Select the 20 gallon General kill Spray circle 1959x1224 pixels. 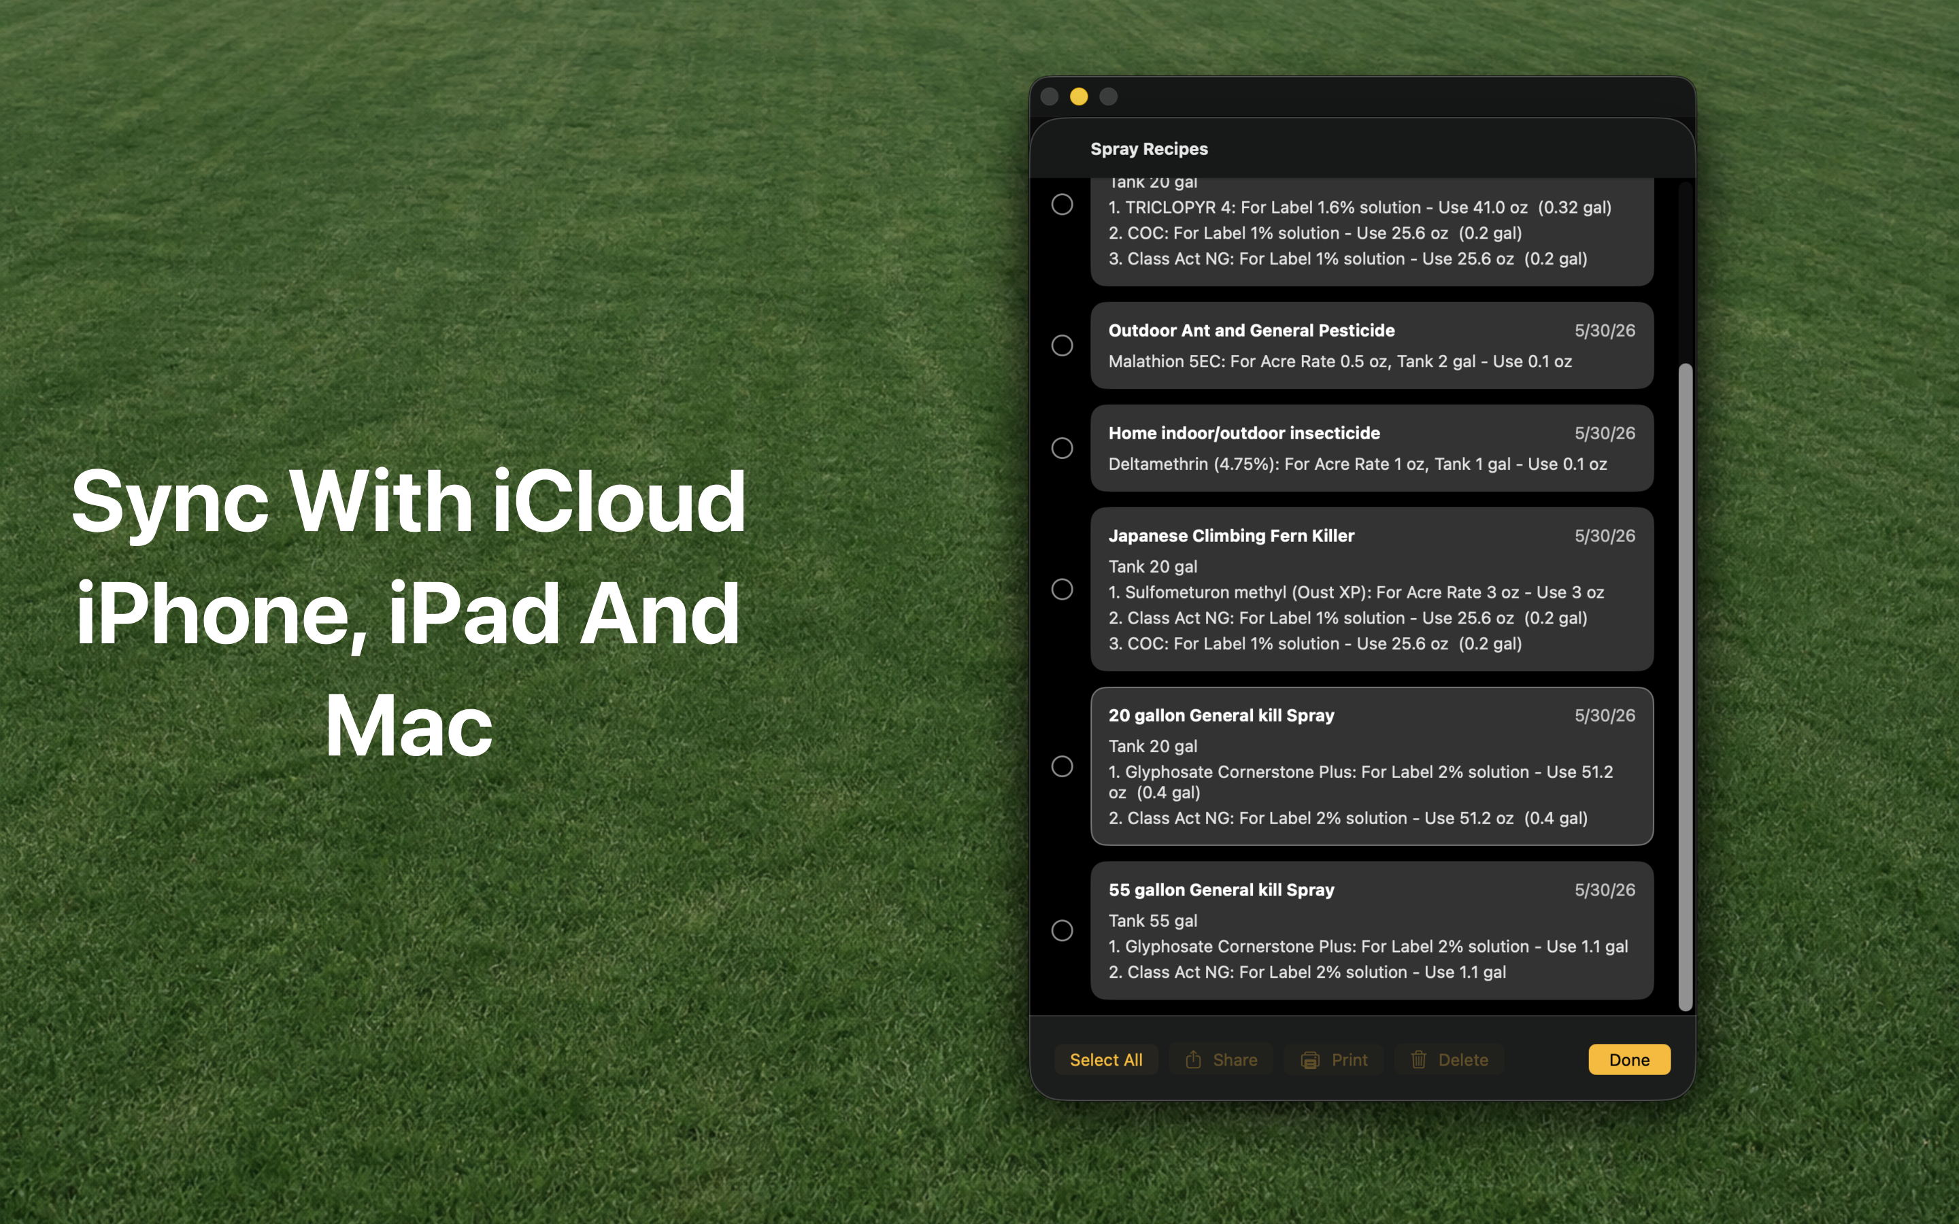click(1062, 766)
